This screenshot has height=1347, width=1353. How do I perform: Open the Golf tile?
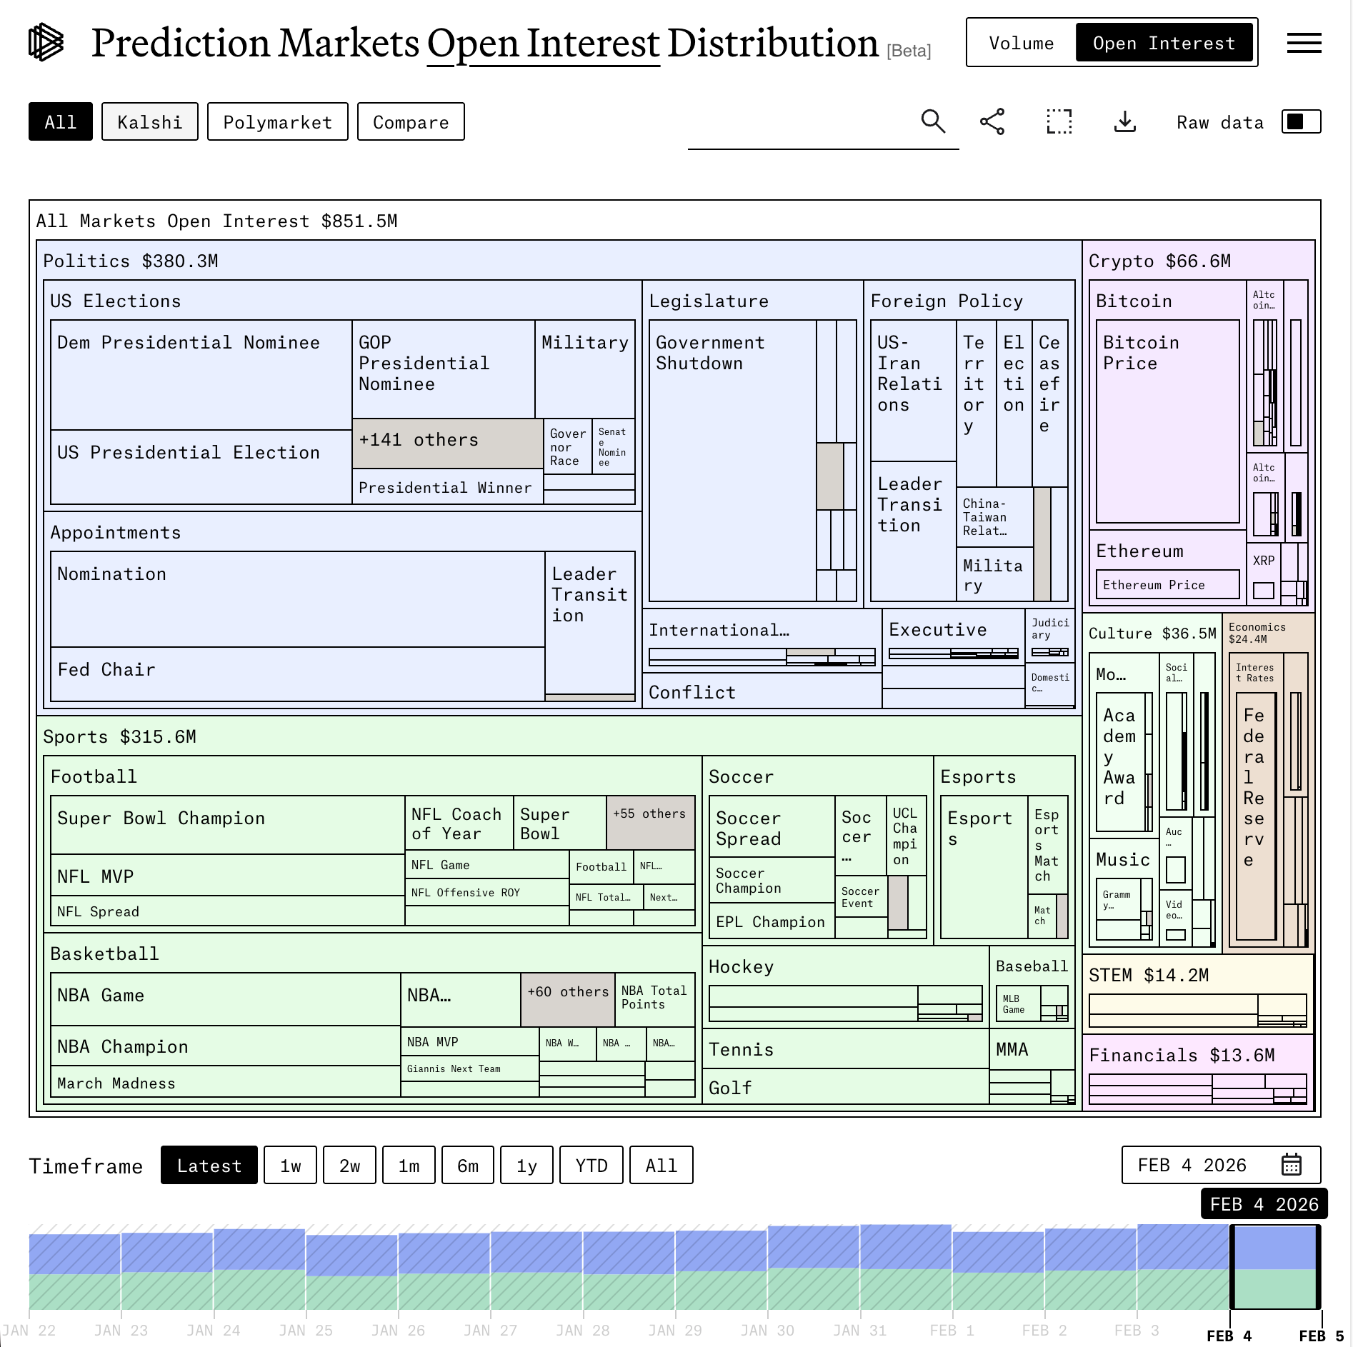click(x=846, y=1086)
